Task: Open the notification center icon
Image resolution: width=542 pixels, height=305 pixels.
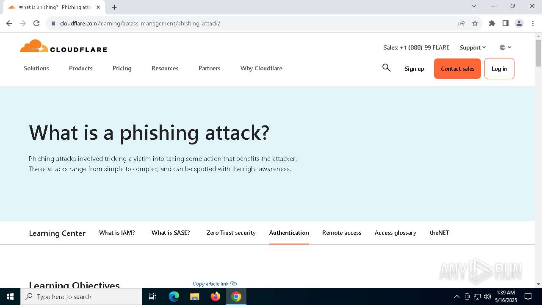Action: [x=528, y=297]
